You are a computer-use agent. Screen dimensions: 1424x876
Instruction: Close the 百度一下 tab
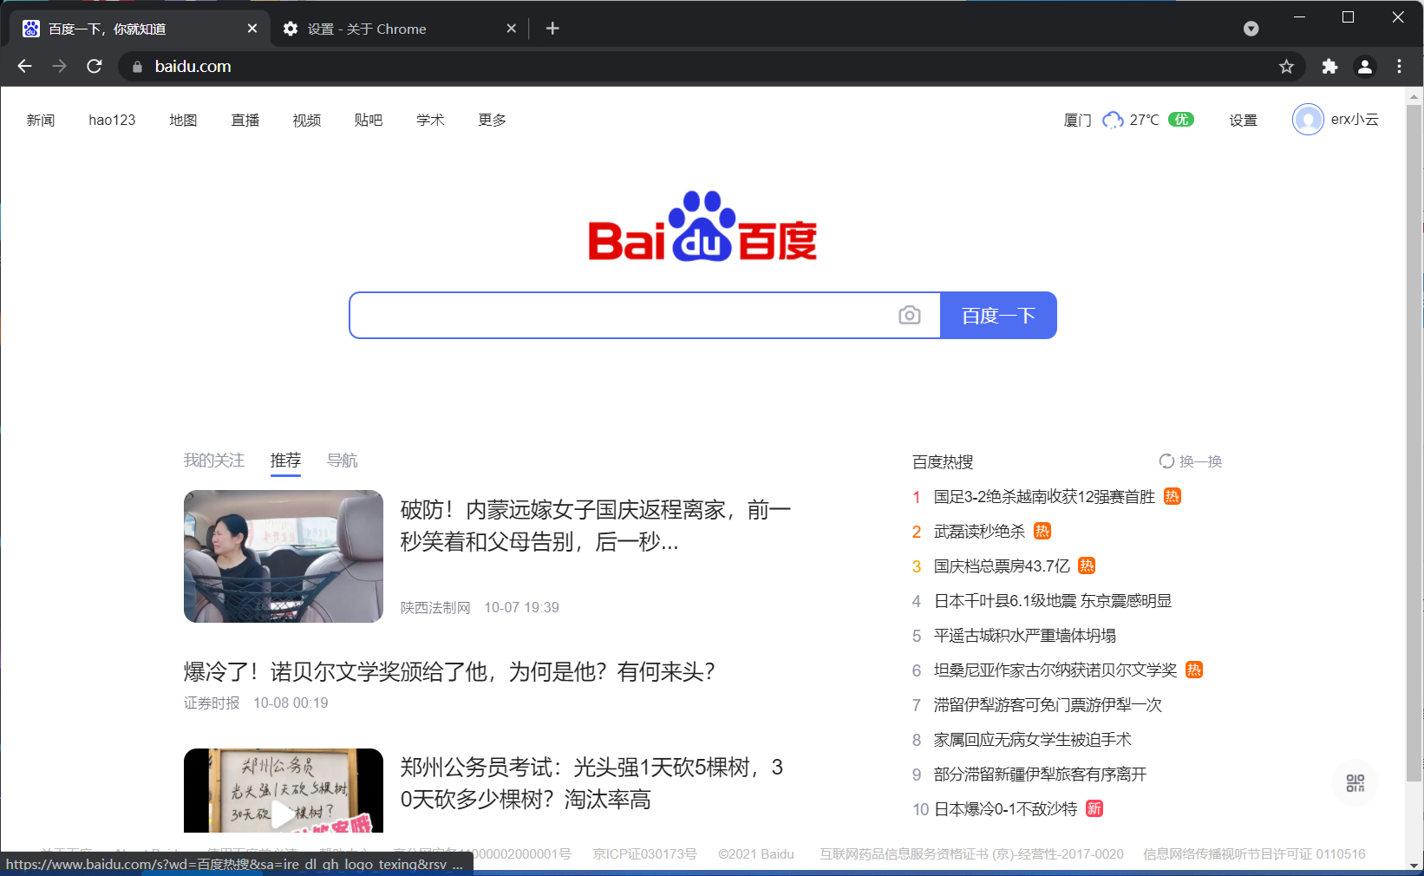pyautogui.click(x=252, y=29)
